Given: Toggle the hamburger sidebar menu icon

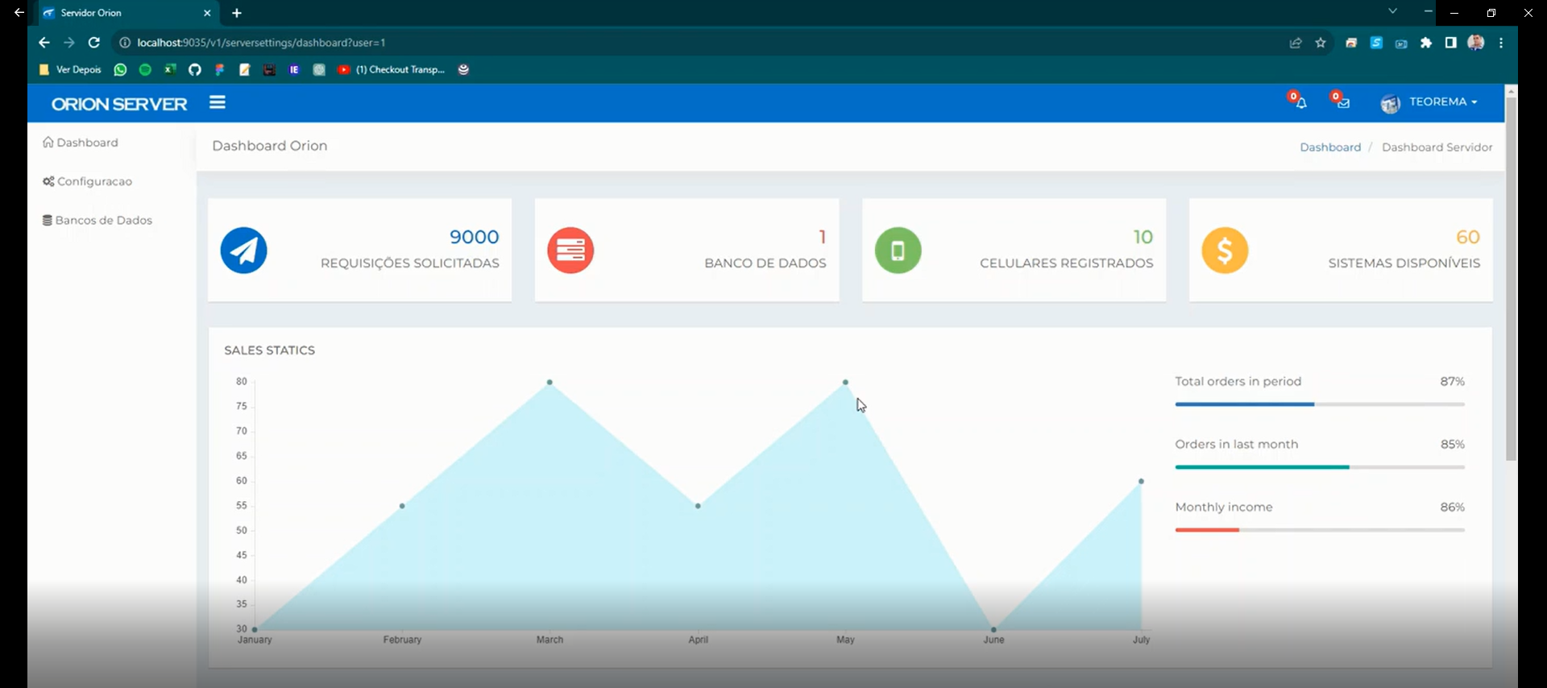Looking at the screenshot, I should point(218,102).
